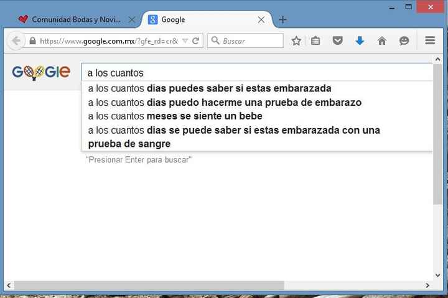448x298 pixels.
Task: Click the blue Google tab favicon
Action: (x=152, y=19)
